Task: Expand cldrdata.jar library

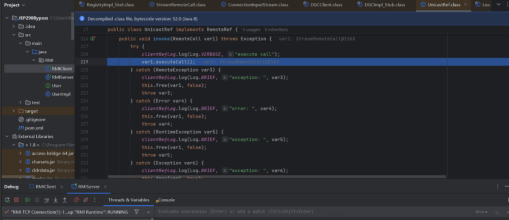Action: coord(20,170)
